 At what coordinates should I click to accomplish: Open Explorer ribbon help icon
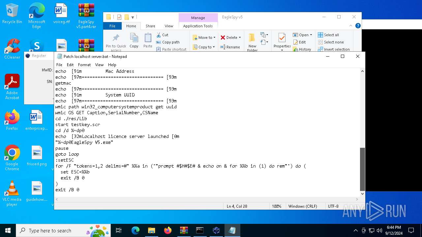tap(358, 26)
